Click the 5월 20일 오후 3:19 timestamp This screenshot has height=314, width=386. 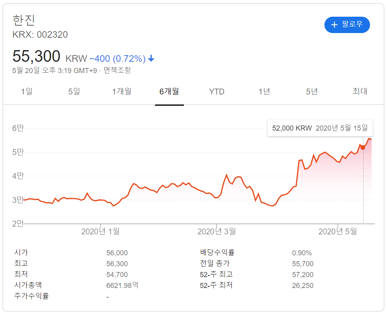(55, 70)
